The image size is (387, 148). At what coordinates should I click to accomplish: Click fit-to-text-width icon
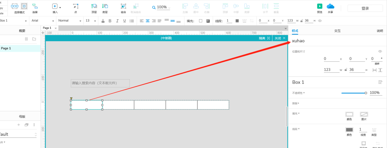374,70
